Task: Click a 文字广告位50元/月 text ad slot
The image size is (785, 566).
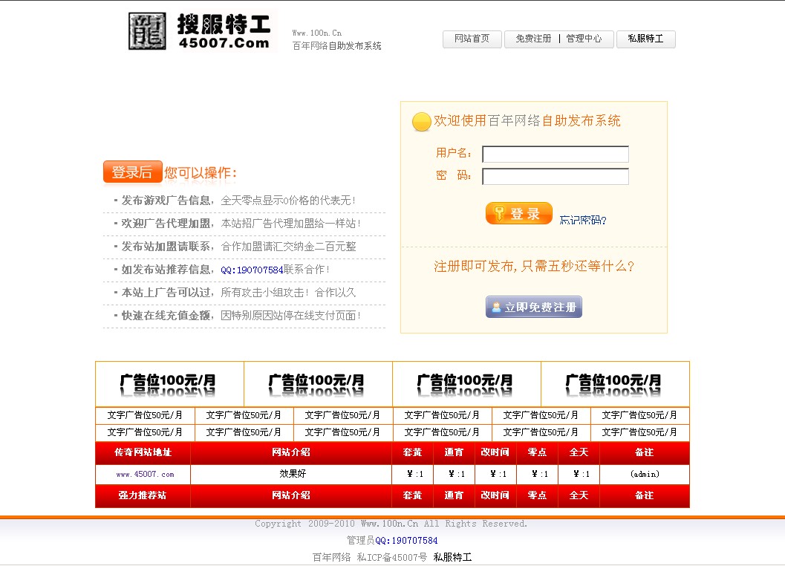Action: pos(144,415)
